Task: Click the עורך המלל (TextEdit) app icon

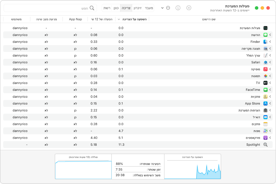Action: point(265,55)
